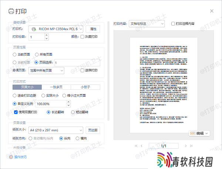Select 自定义比例 radio button

pos(14,104)
